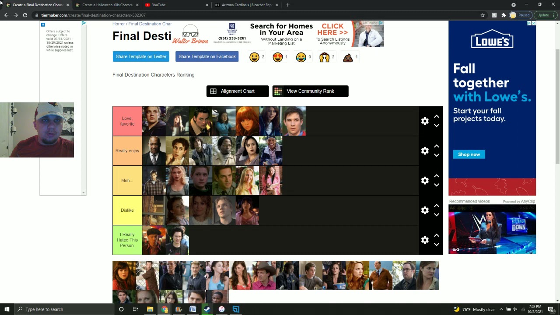Move Love, favorite tier up
560x315 pixels.
click(436, 116)
